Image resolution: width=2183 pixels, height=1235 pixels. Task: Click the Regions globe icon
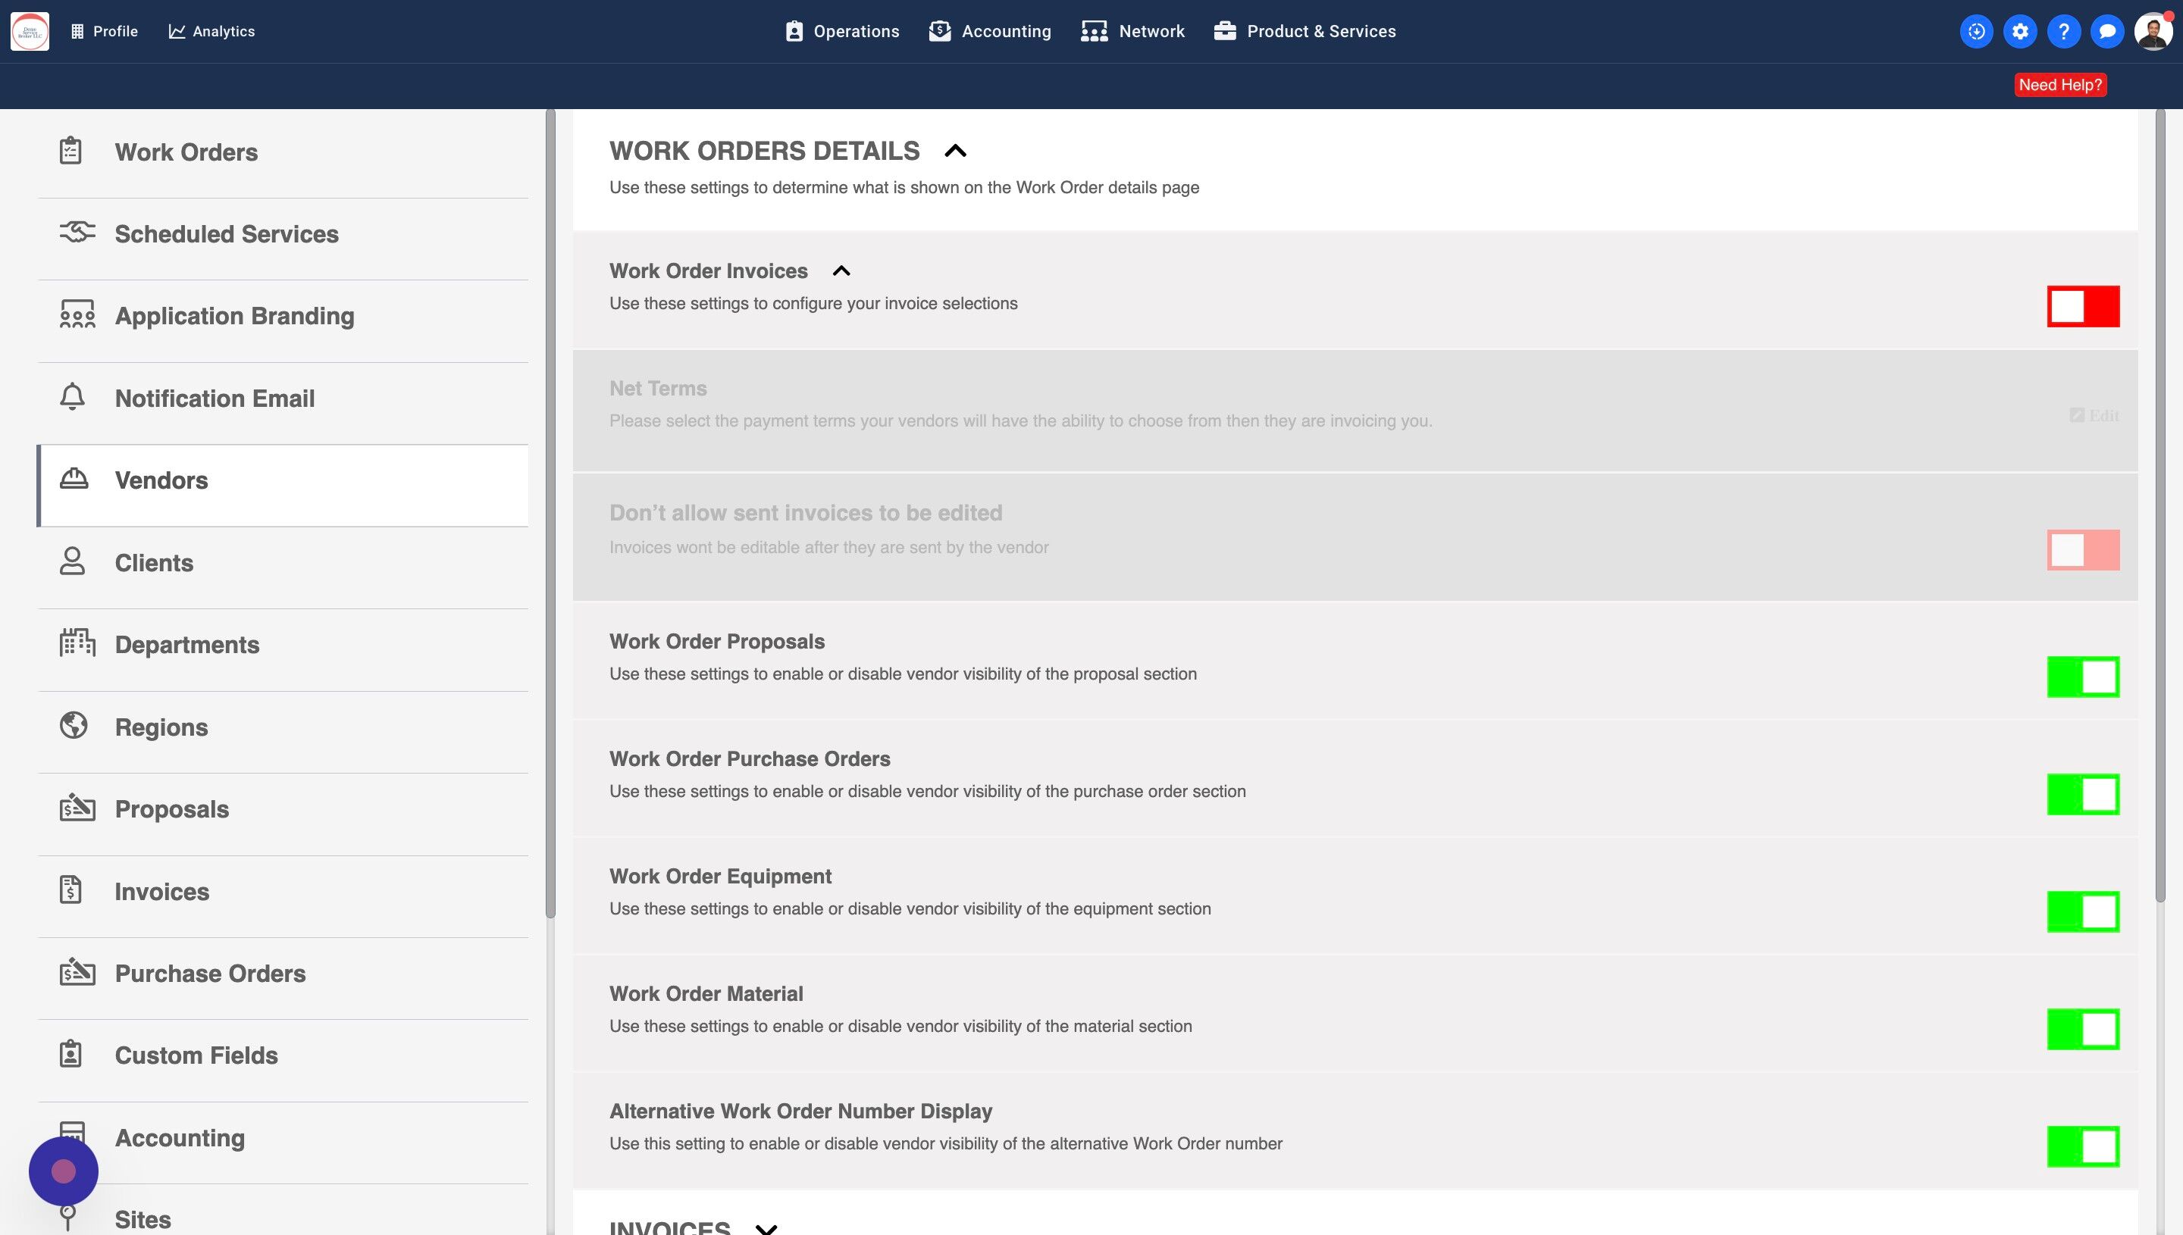coord(74,726)
